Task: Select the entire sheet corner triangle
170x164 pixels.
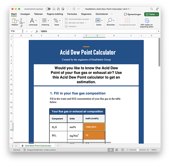Action: (11, 36)
